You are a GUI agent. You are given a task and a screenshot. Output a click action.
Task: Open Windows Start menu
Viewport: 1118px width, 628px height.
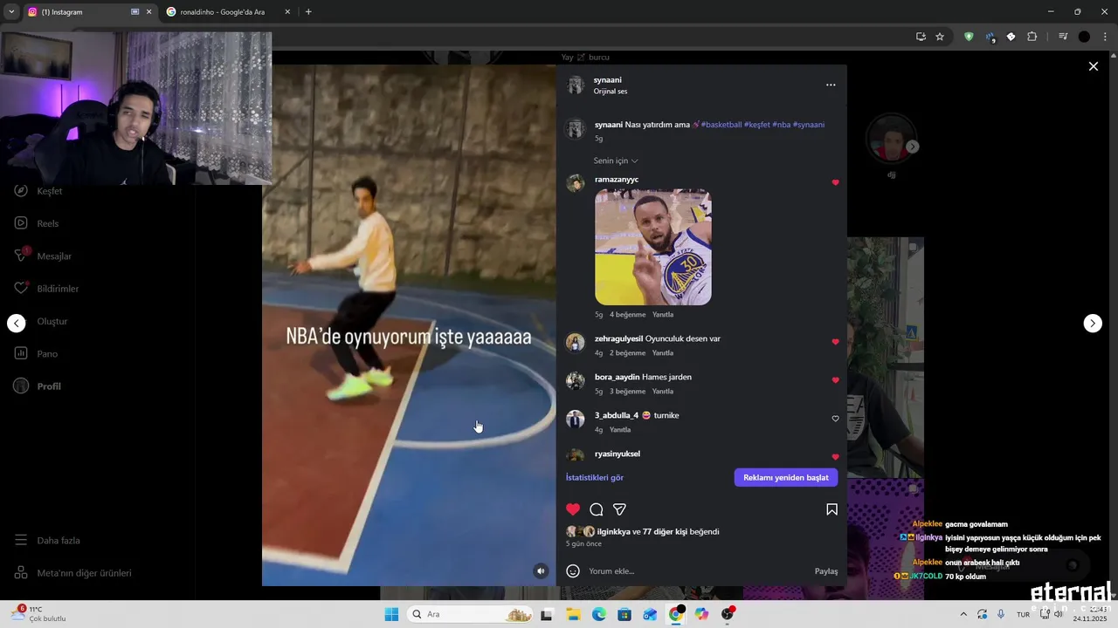[391, 614]
